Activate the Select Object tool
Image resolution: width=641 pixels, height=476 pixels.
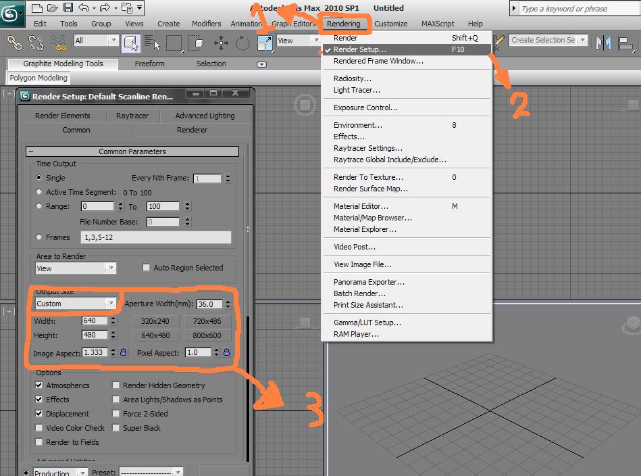click(131, 43)
